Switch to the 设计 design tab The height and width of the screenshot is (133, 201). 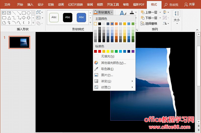[x=40, y=5]
